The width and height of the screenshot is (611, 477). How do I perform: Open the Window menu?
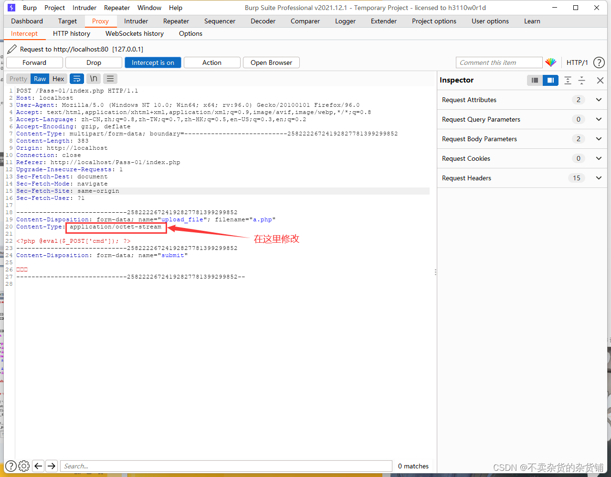pos(149,8)
